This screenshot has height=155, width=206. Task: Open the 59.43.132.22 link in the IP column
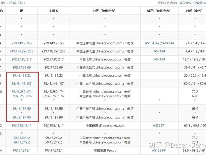pyautogui.click(x=22, y=75)
